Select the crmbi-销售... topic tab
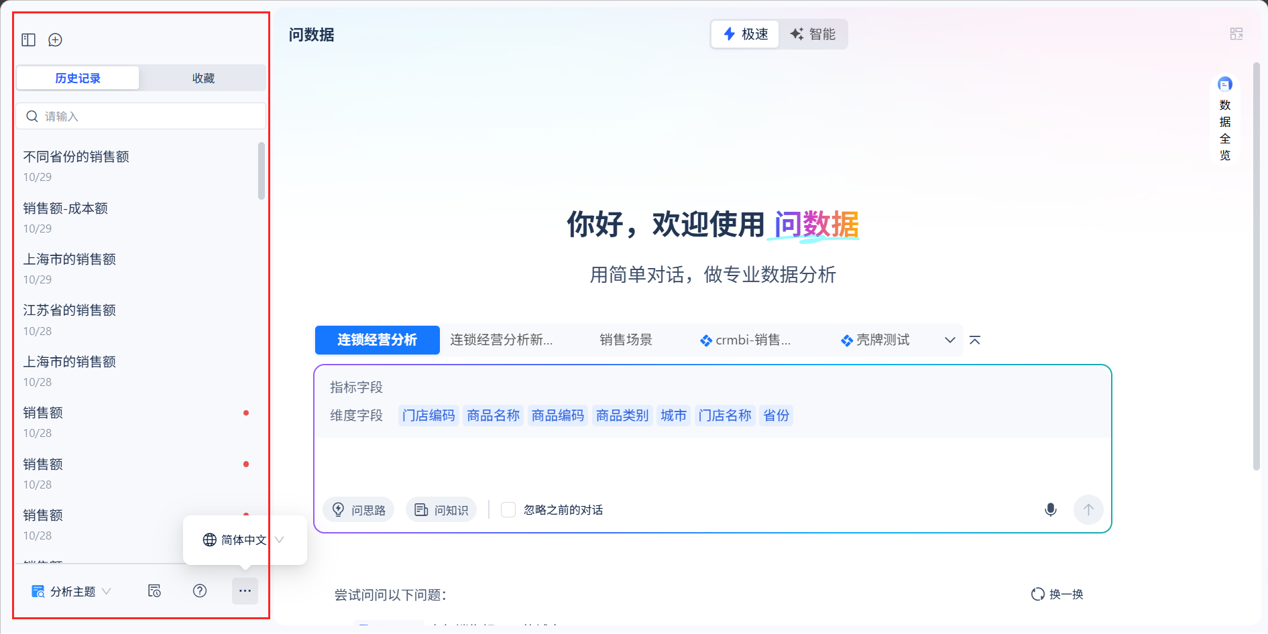 pyautogui.click(x=746, y=340)
